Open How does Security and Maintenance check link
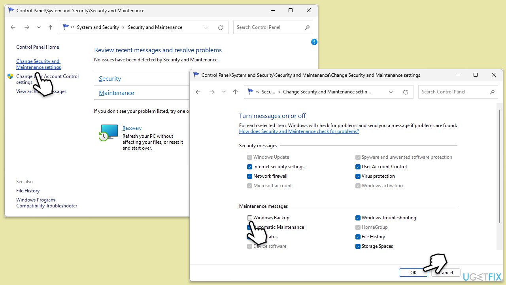Viewport: 506px width, 285px height. coord(299,131)
